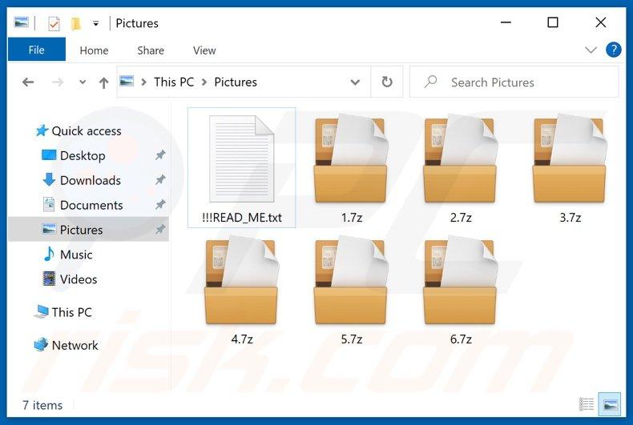Image resolution: width=633 pixels, height=425 pixels.
Task: Click the 7 items status text
Action: (x=42, y=405)
